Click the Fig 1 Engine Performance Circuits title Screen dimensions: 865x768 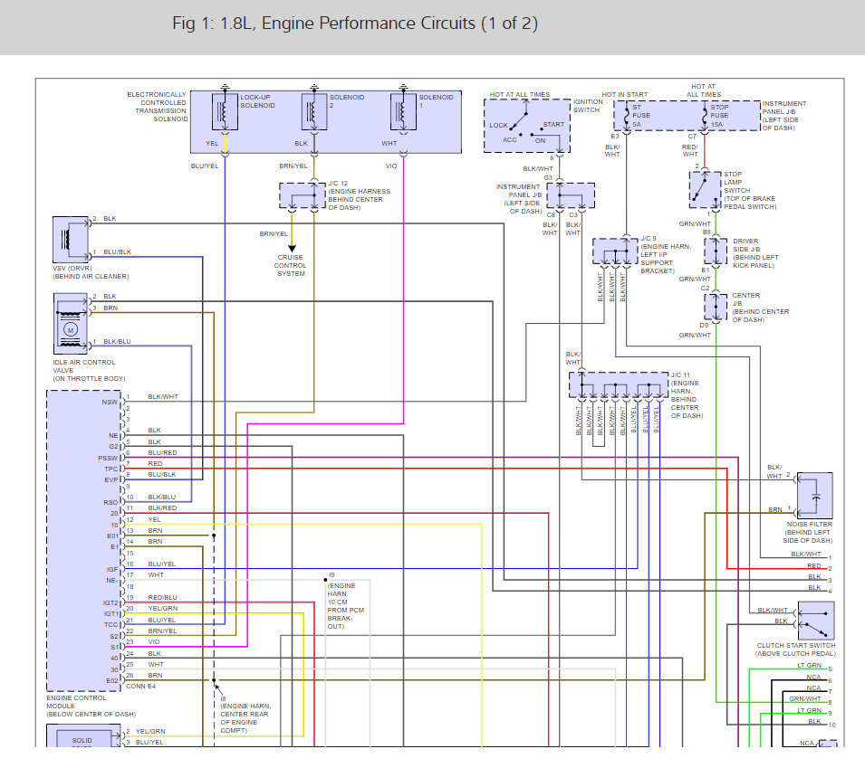click(355, 24)
